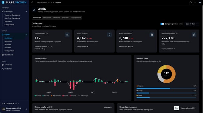
Task: Open Multipliers in the sidebar
Action: coord(8,41)
